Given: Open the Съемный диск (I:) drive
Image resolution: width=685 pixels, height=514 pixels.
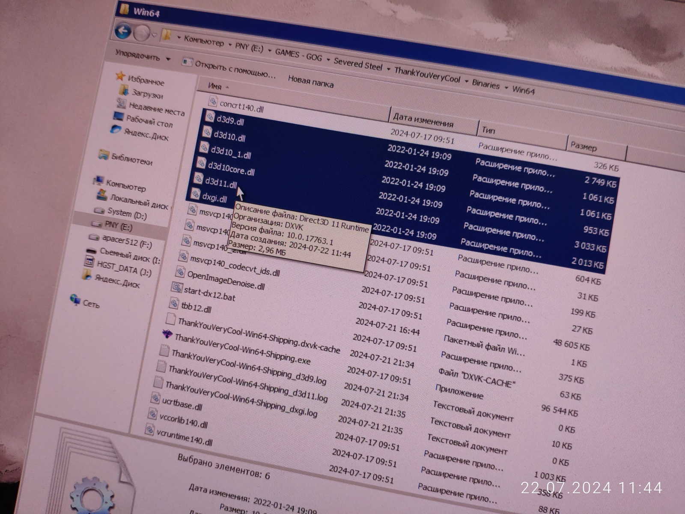Looking at the screenshot, I should pos(130,255).
